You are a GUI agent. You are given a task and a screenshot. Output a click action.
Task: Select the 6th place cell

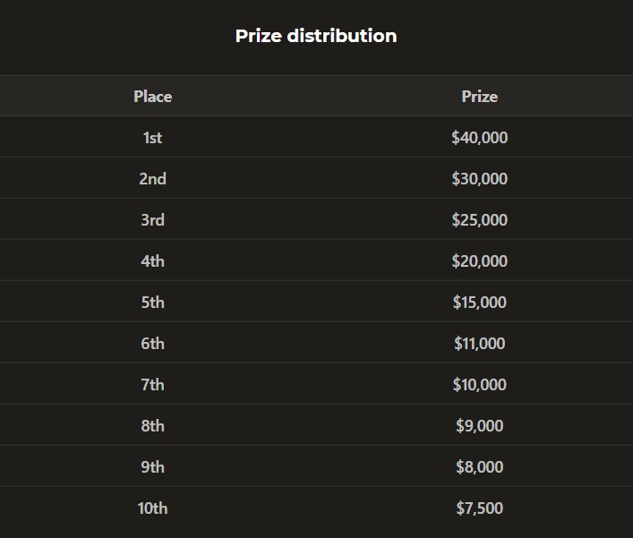(152, 344)
